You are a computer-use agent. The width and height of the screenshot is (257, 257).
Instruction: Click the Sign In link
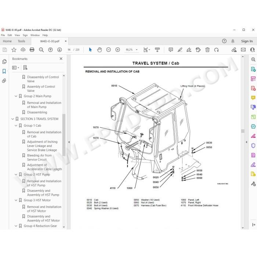247,41
